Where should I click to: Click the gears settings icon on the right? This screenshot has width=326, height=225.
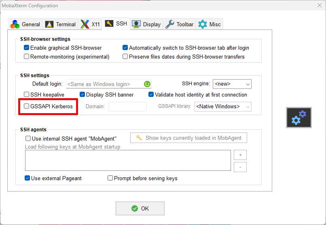coord(299,118)
